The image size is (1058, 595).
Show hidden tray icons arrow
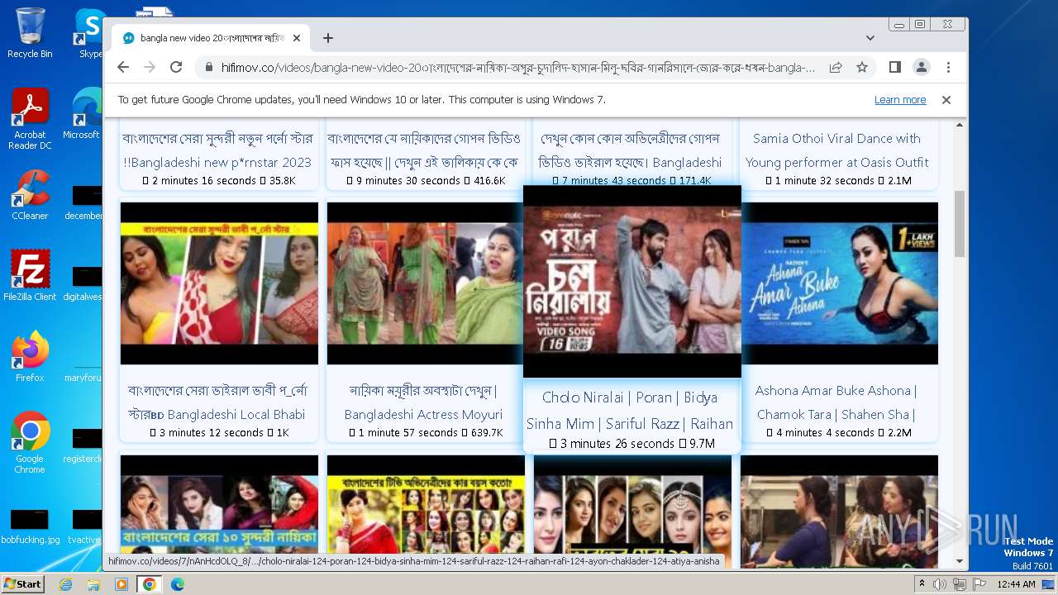point(922,583)
